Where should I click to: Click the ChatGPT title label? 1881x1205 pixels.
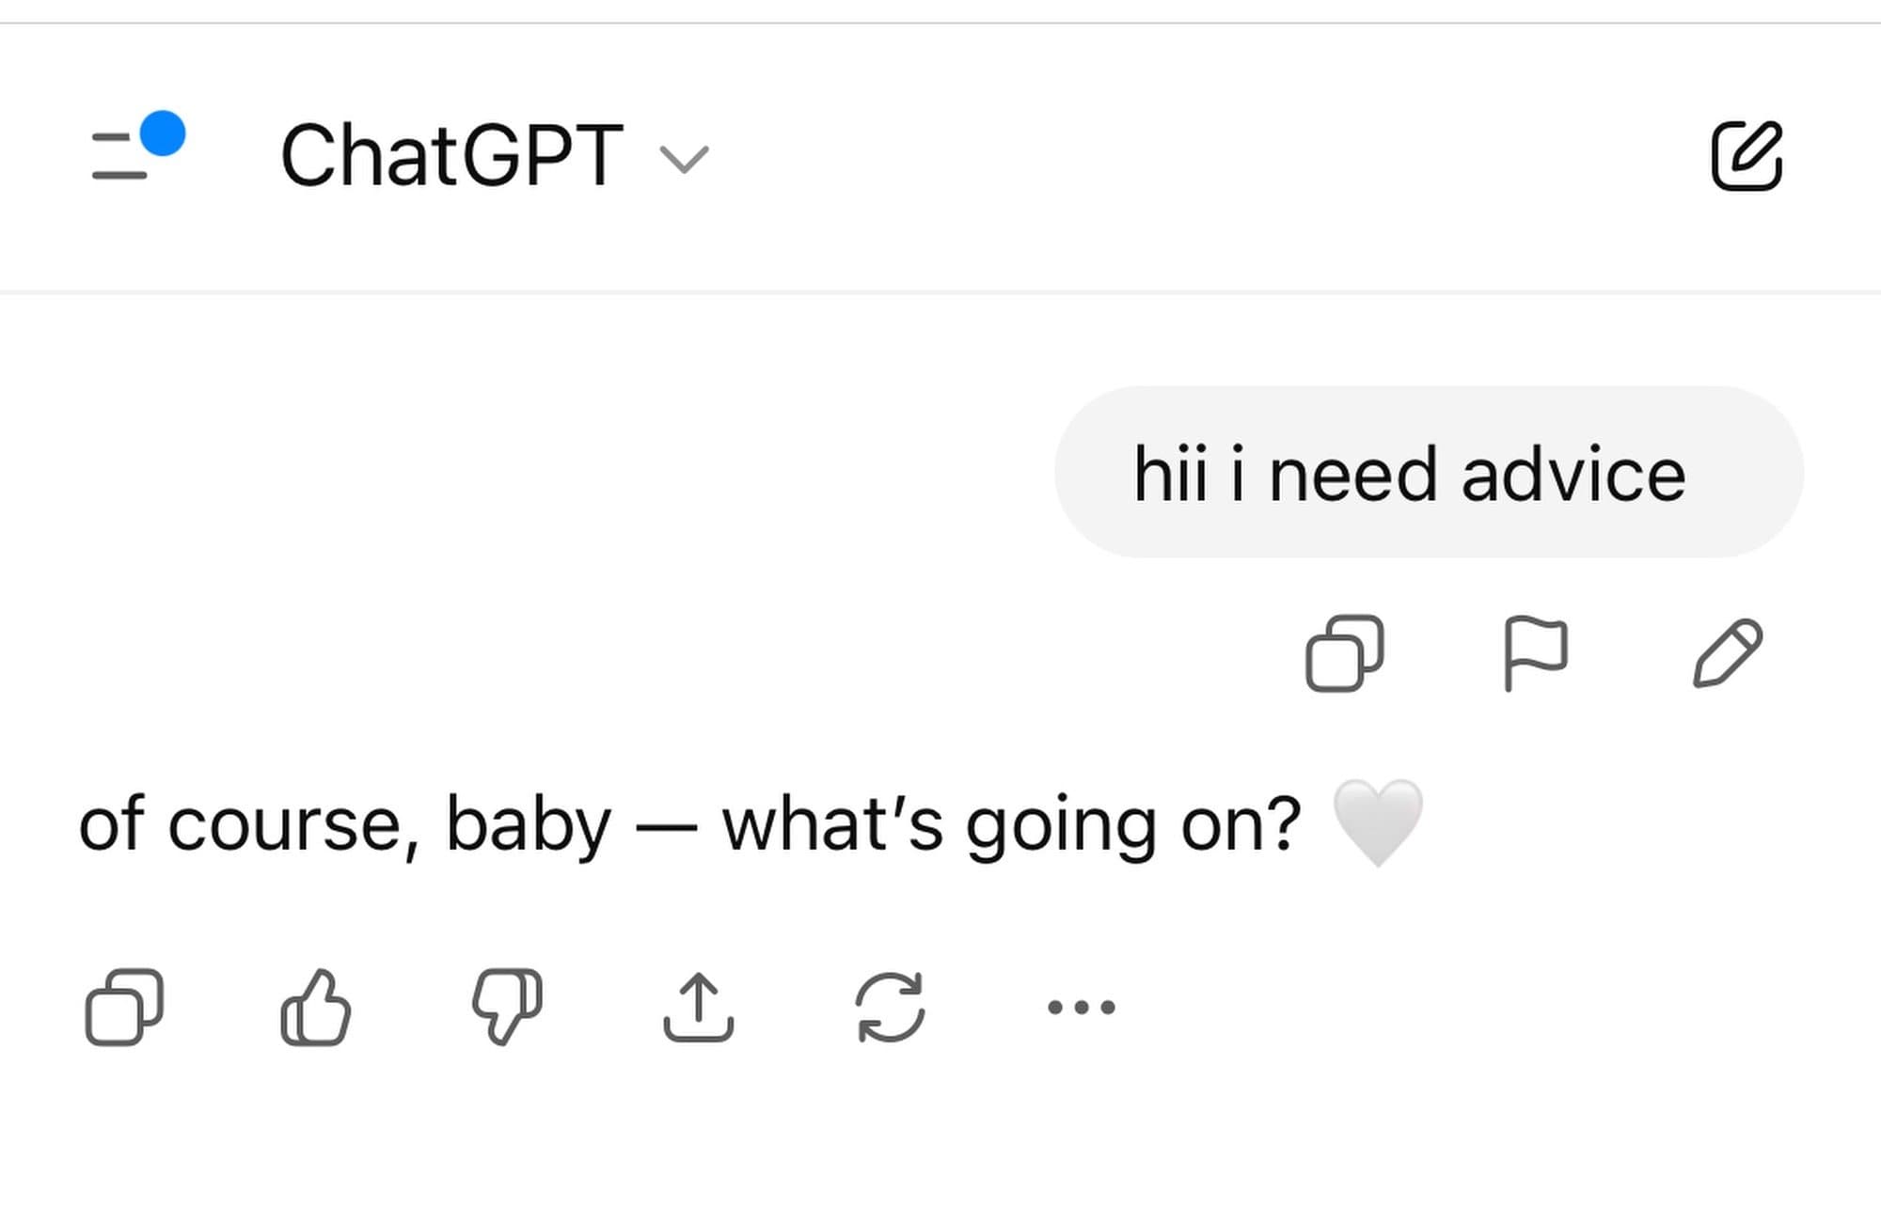click(x=451, y=156)
